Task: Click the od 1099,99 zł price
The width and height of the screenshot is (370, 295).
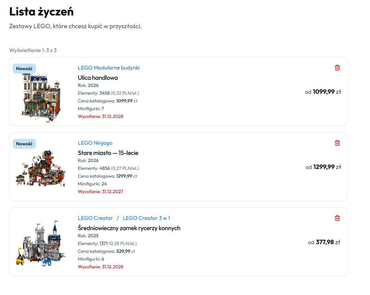Action: click(323, 92)
